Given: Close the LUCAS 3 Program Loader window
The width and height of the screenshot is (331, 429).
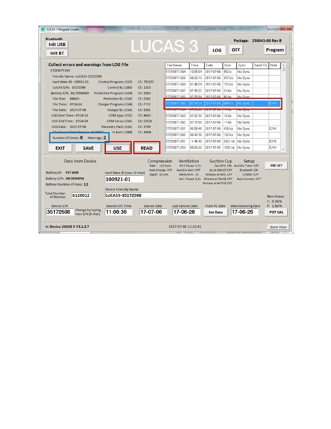Looking at the screenshot, I should [286, 28].
